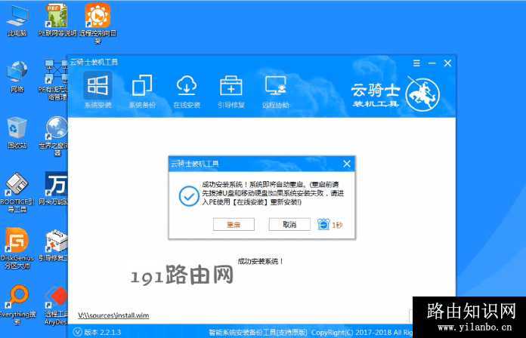Open the 回收站 recycle bin
This screenshot has height=338, width=526.
pyautogui.click(x=17, y=133)
